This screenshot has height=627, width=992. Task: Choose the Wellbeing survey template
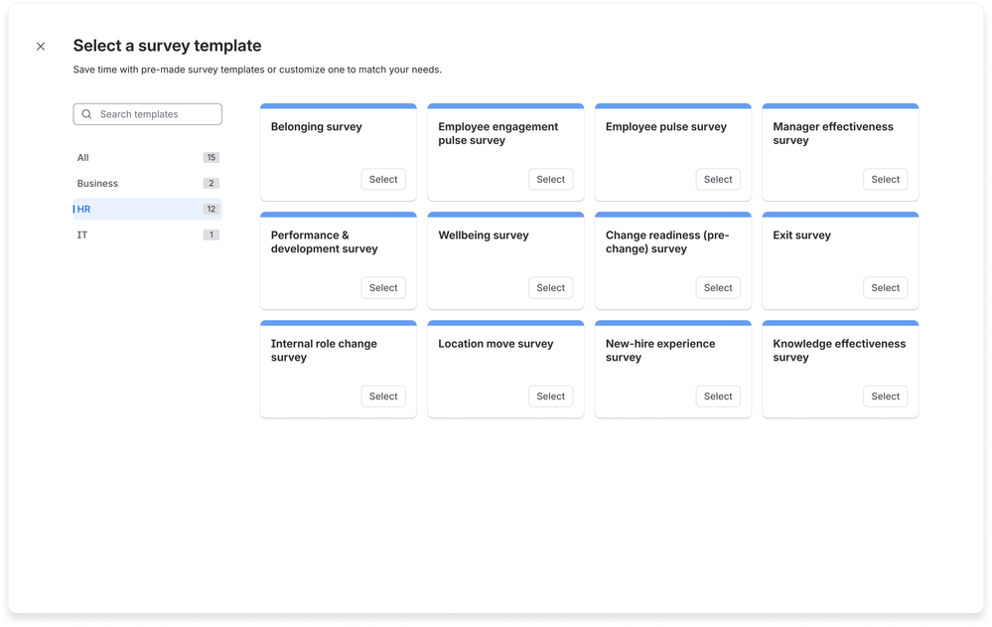[x=550, y=287]
